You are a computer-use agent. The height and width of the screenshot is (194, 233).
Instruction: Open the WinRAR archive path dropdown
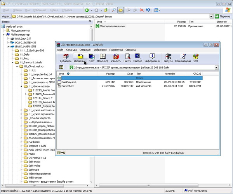[216, 67]
